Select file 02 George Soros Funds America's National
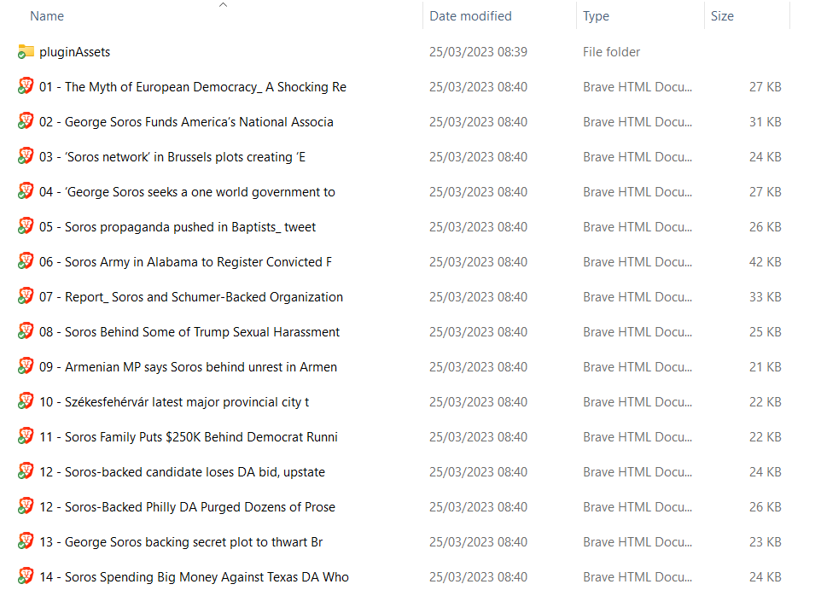This screenshot has height=590, width=821. 186,122
